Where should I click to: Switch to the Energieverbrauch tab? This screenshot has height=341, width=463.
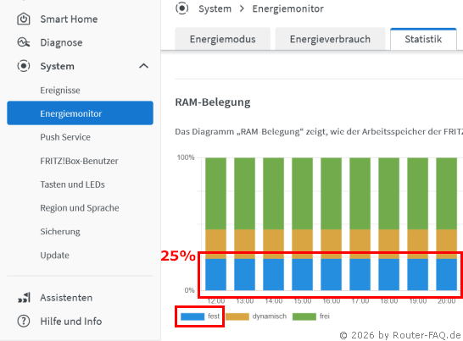(x=330, y=39)
